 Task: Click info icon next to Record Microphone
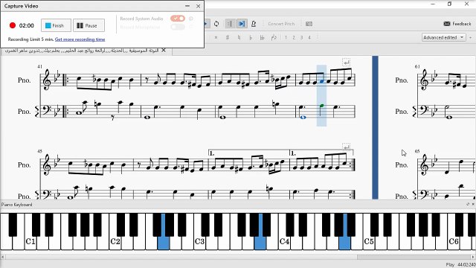(191, 27)
